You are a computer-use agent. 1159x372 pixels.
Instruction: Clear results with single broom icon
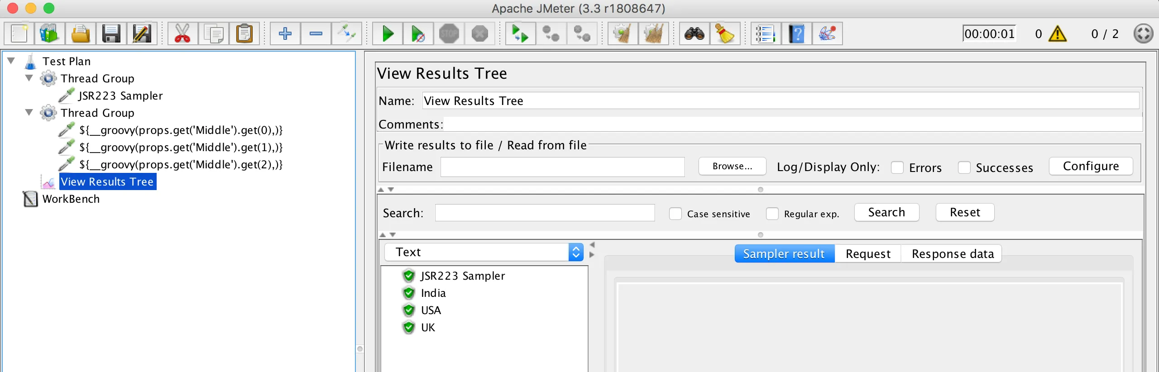click(623, 33)
